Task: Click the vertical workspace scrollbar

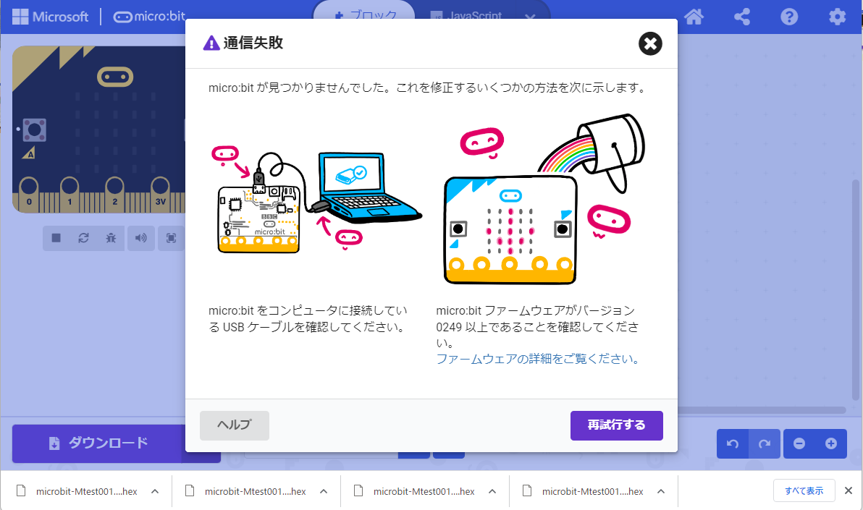Action: [855, 290]
